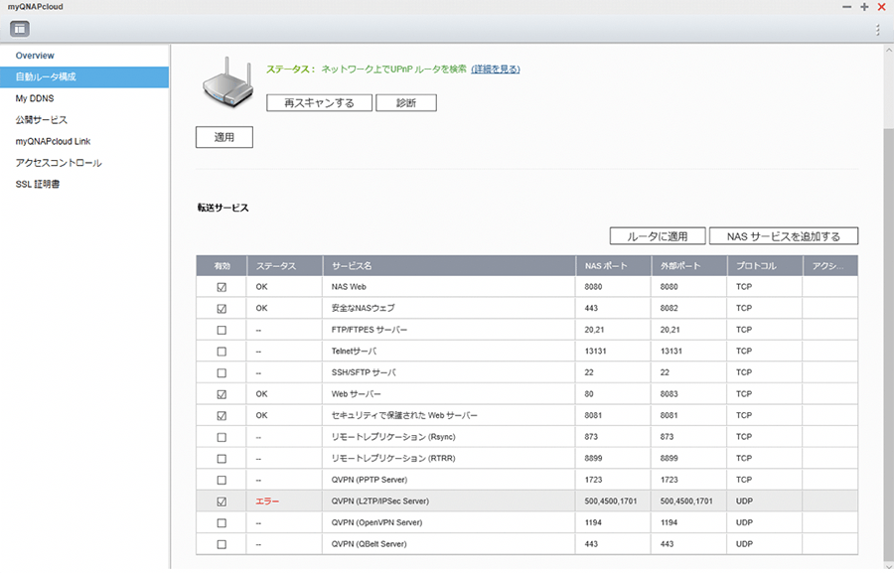Uncheck セキュリティで保護された Web サーバー checkbox

tap(222, 416)
